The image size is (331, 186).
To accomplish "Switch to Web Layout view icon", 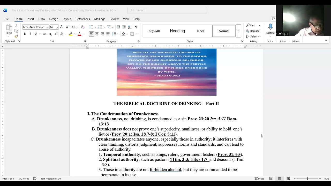I will (288, 179).
